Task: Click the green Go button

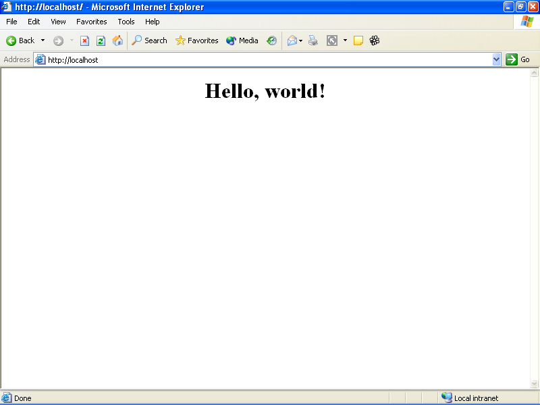Action: 518,59
